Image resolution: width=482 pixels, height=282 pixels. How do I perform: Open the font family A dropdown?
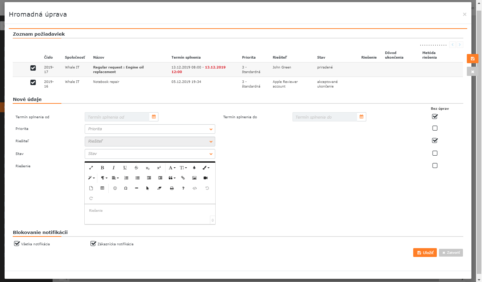172,168
